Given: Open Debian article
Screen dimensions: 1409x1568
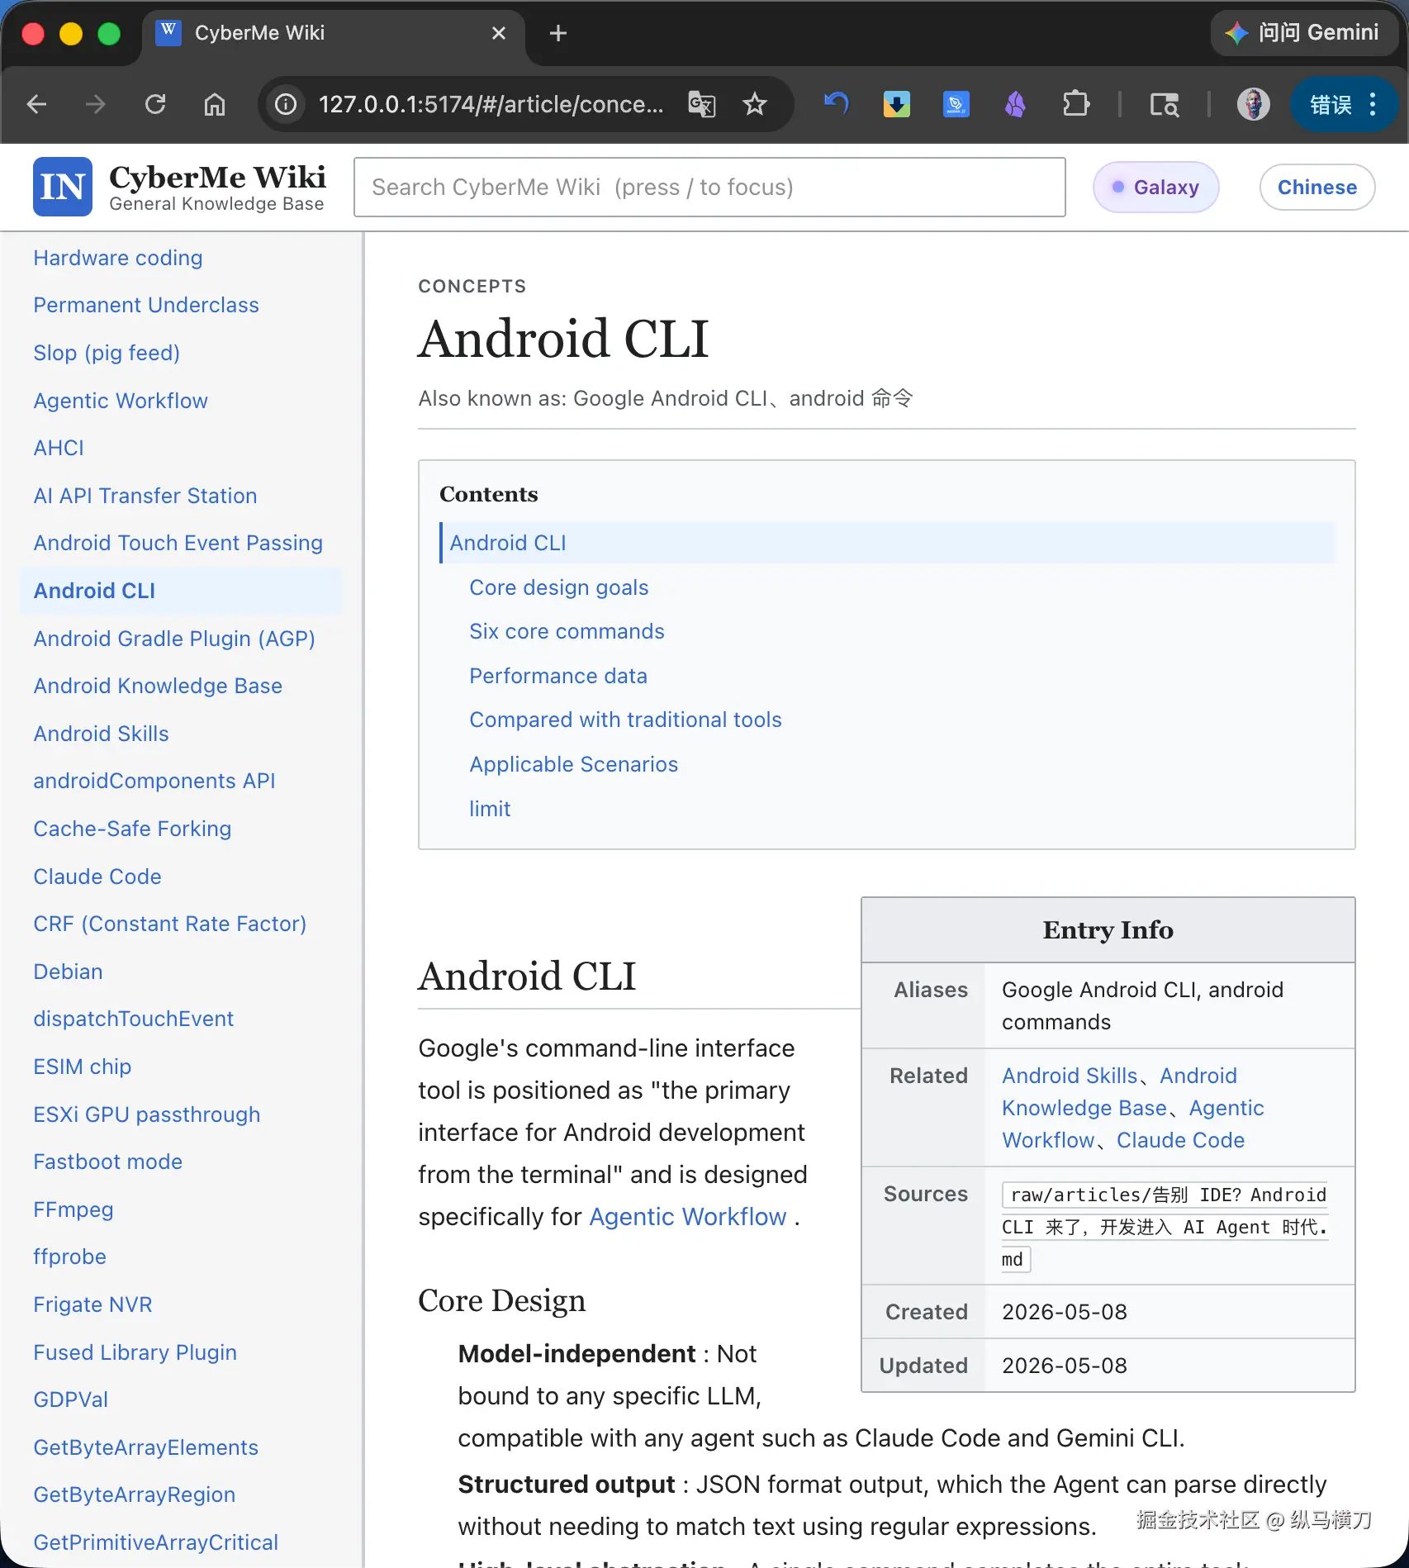Looking at the screenshot, I should tap(68, 972).
